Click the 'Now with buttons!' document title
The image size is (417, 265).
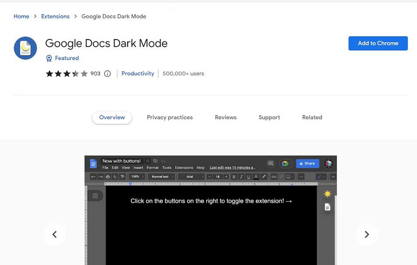[122, 161]
